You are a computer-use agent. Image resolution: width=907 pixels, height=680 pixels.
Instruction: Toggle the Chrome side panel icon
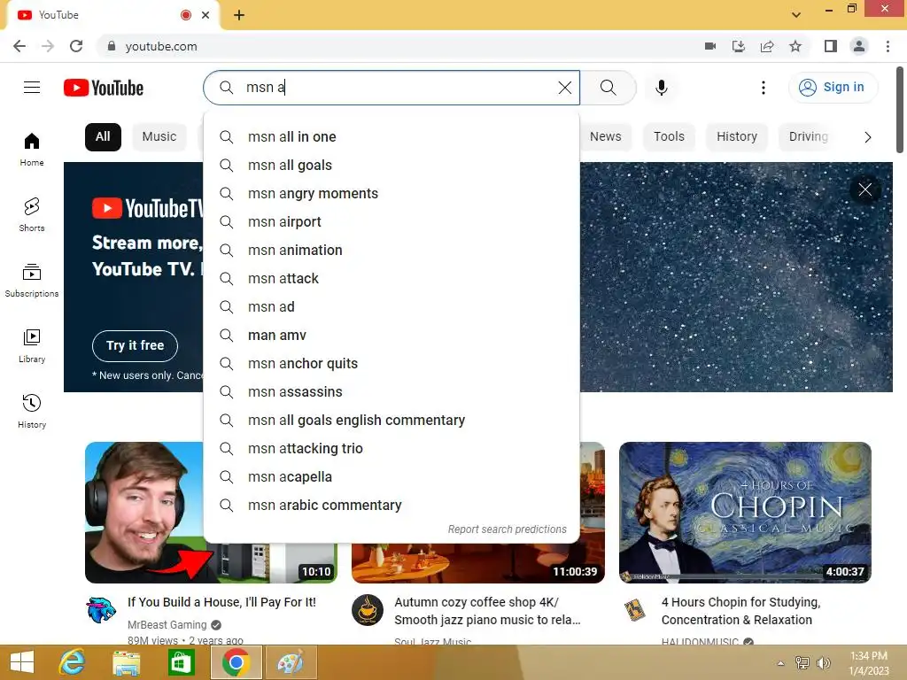coord(831,46)
